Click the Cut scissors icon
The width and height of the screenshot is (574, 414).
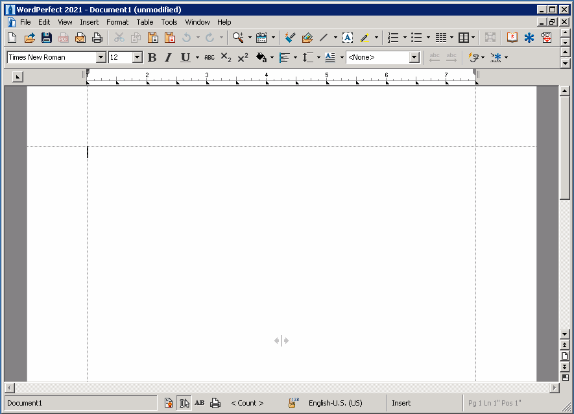coord(119,38)
